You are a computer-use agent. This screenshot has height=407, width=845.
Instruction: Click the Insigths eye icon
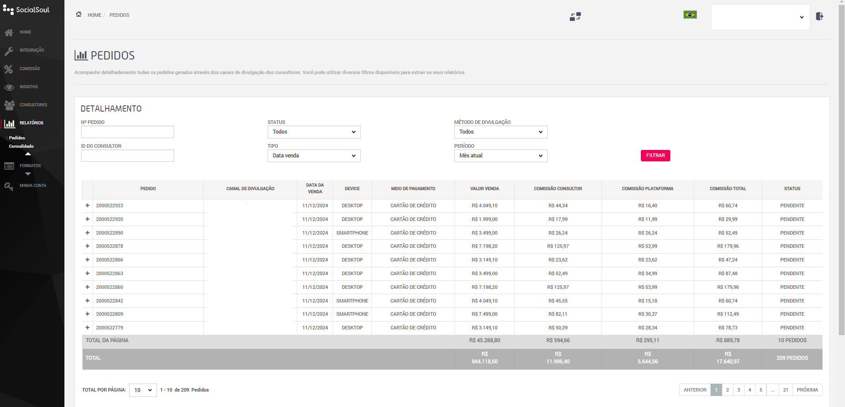[x=9, y=87]
